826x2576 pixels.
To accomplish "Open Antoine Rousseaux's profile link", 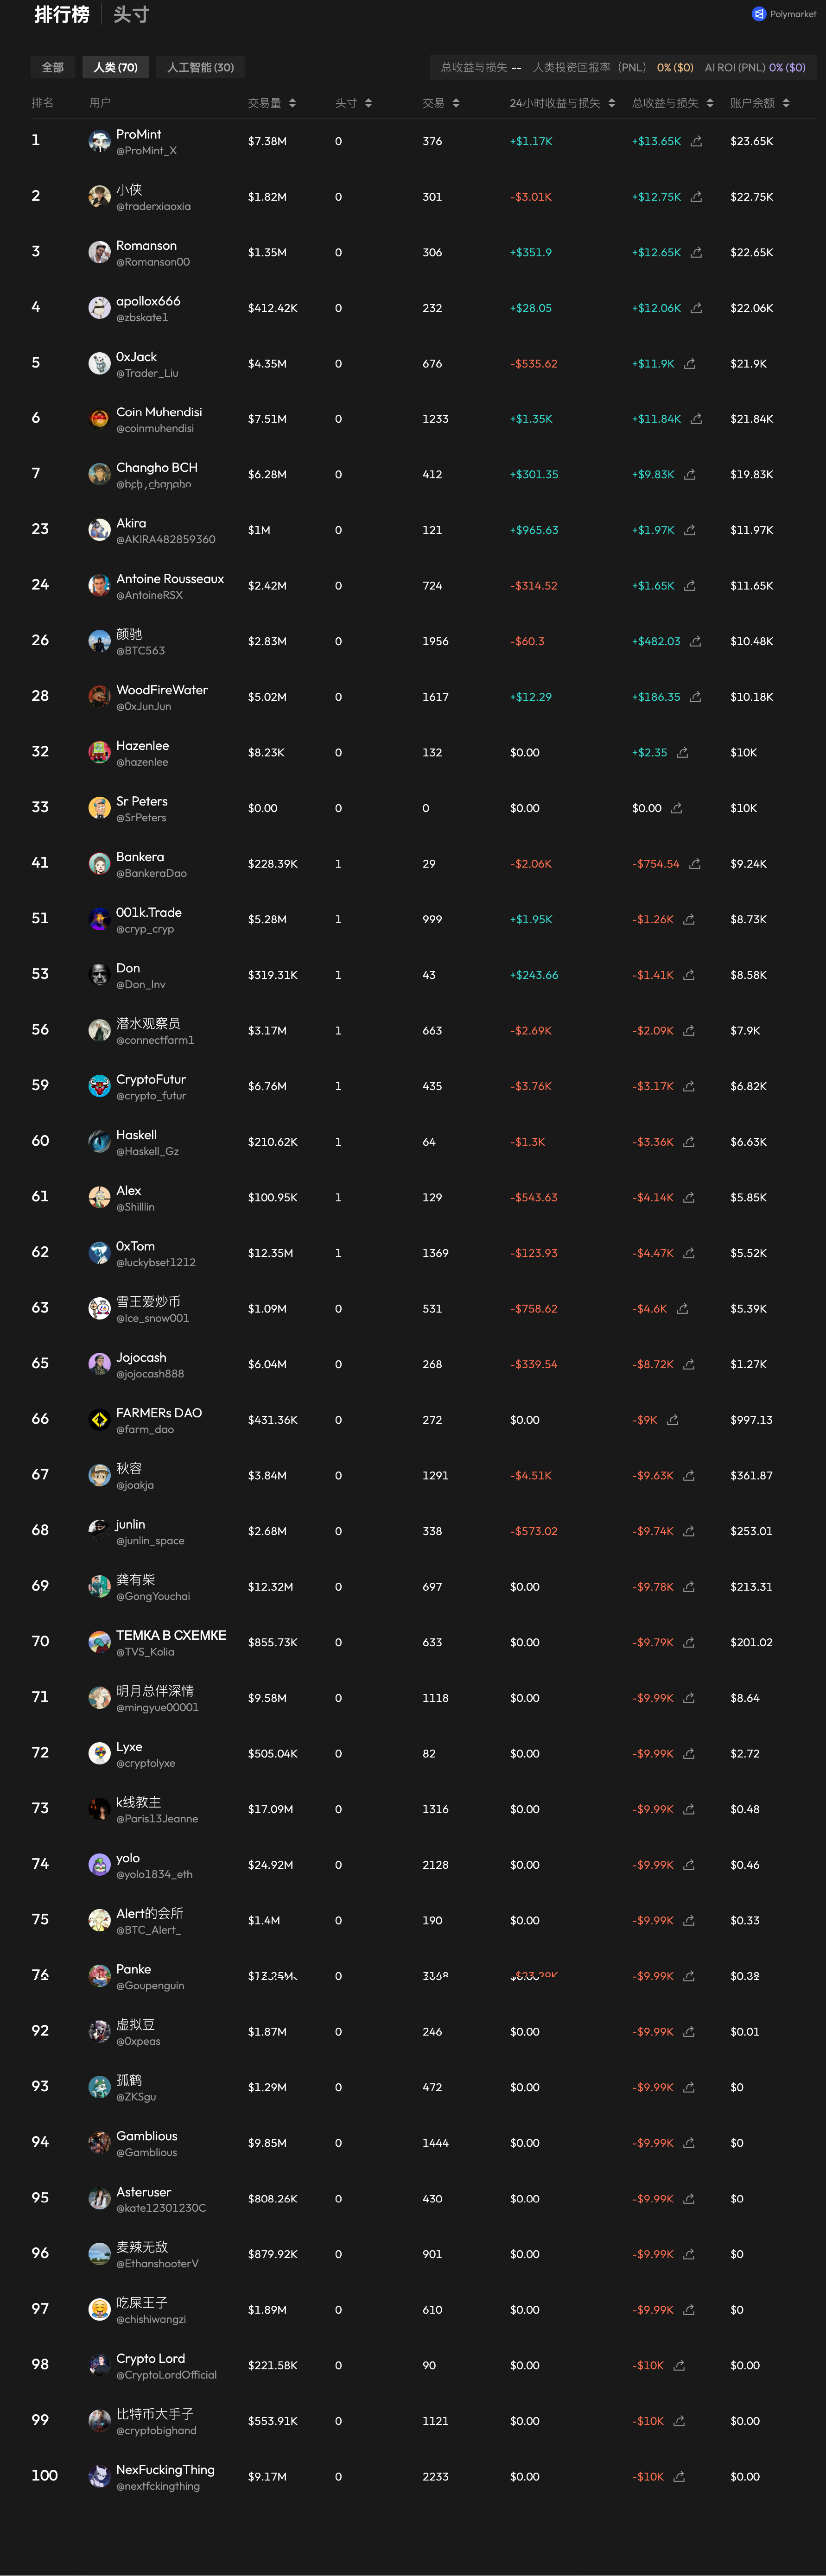I will (x=170, y=579).
